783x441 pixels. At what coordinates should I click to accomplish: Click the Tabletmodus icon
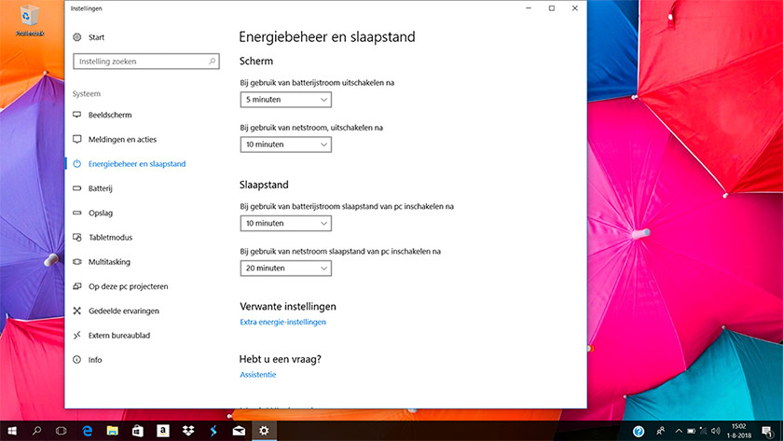pyautogui.click(x=77, y=238)
